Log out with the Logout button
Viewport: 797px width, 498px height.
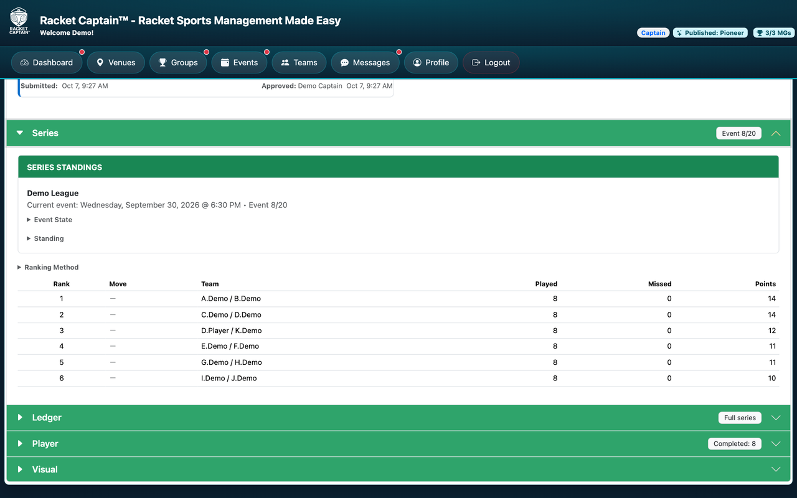pyautogui.click(x=491, y=62)
